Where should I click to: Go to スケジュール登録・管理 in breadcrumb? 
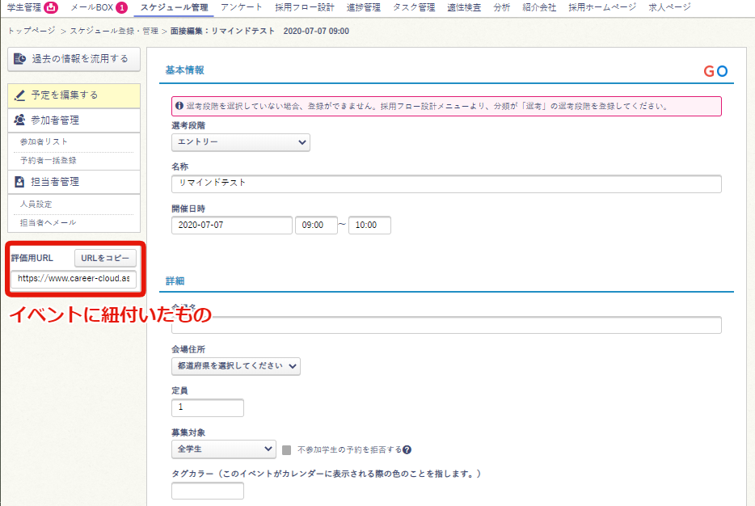(x=112, y=31)
